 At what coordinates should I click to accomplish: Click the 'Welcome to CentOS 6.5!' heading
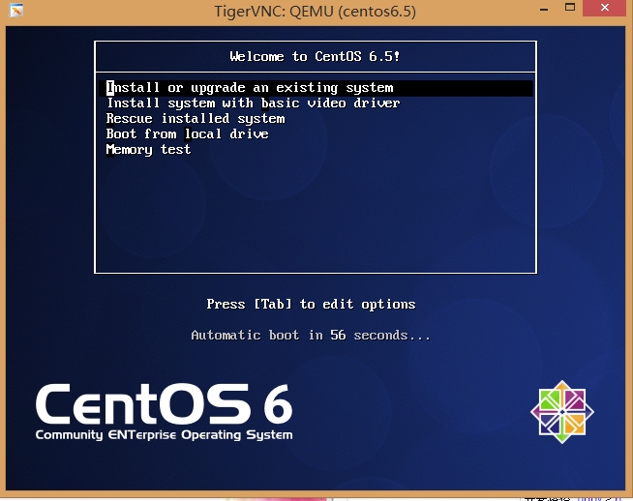coord(315,56)
